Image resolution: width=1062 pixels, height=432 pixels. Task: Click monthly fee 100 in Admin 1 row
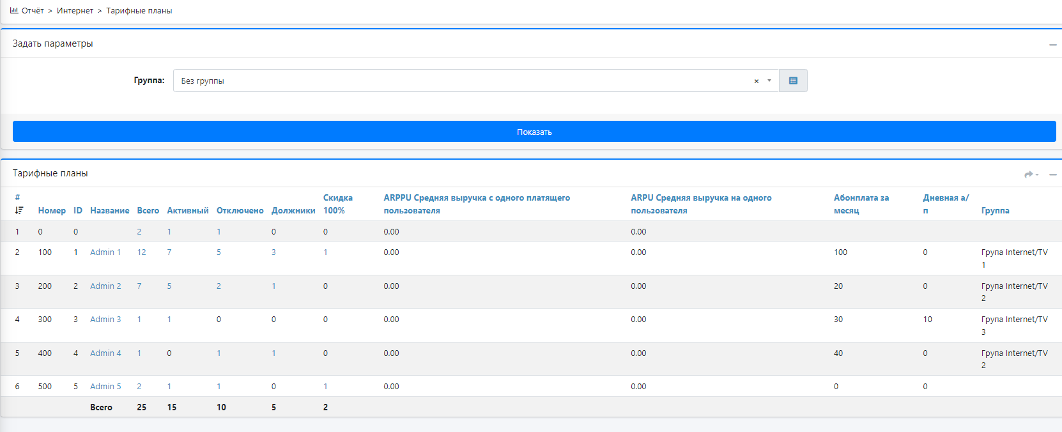(840, 252)
